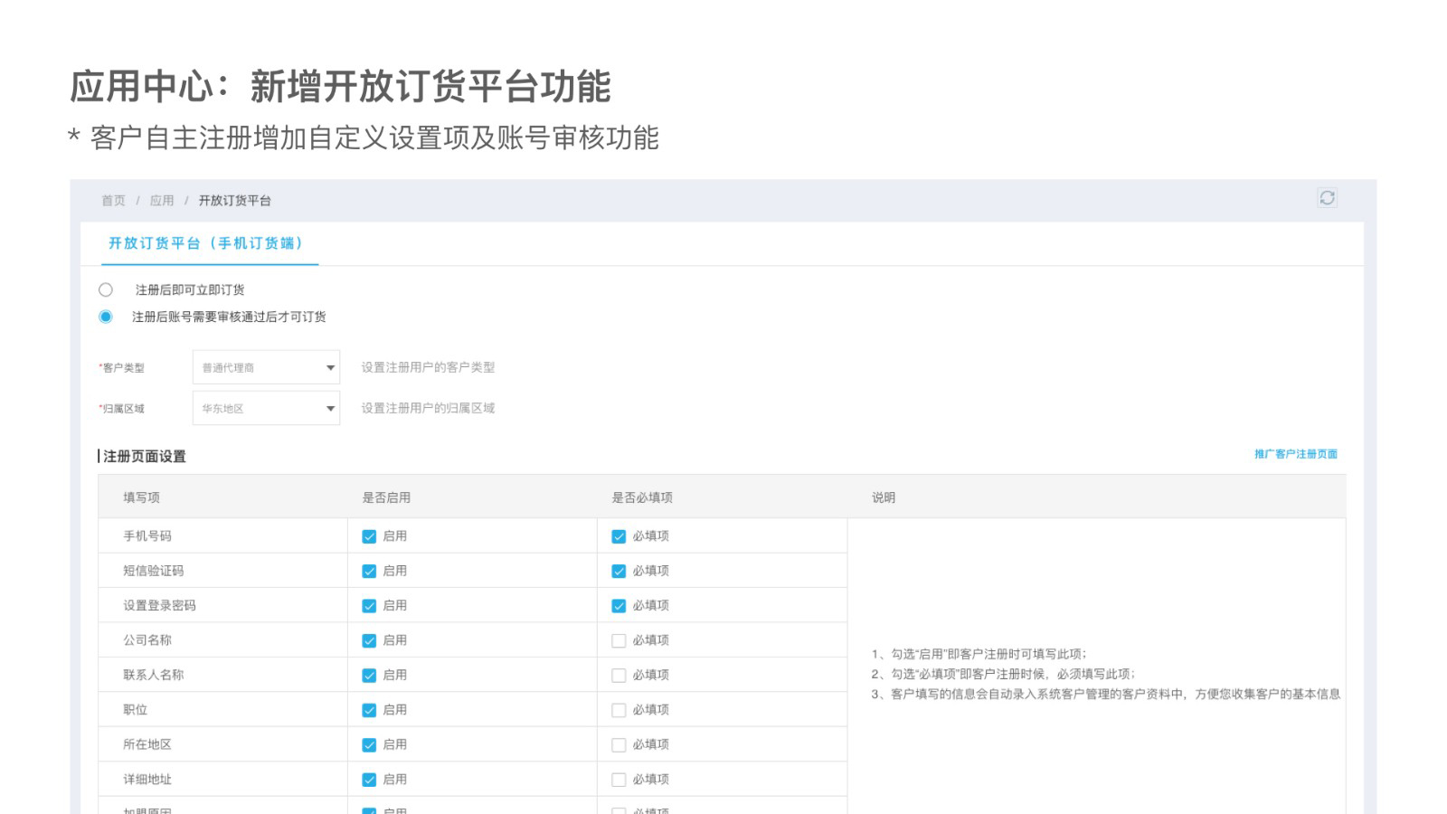This screenshot has width=1447, height=814.
Task: Open the 推广客户注册页面 link
Action: click(x=1295, y=454)
